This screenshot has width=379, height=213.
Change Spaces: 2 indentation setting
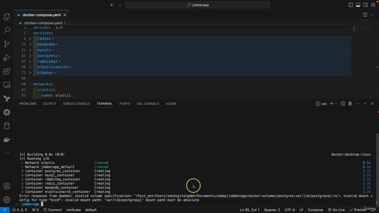click(x=272, y=210)
